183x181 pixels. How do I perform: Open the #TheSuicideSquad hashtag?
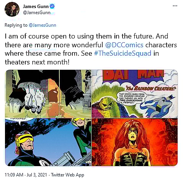[x=123, y=53]
